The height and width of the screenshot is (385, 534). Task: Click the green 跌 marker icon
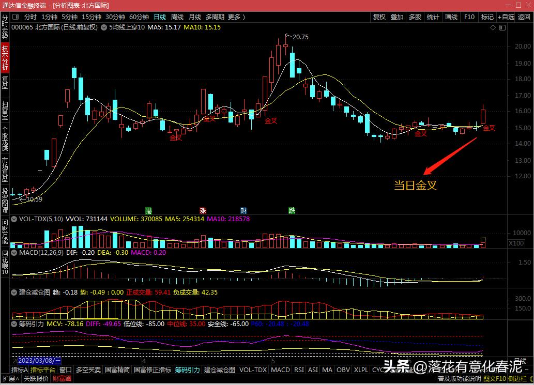point(292,210)
